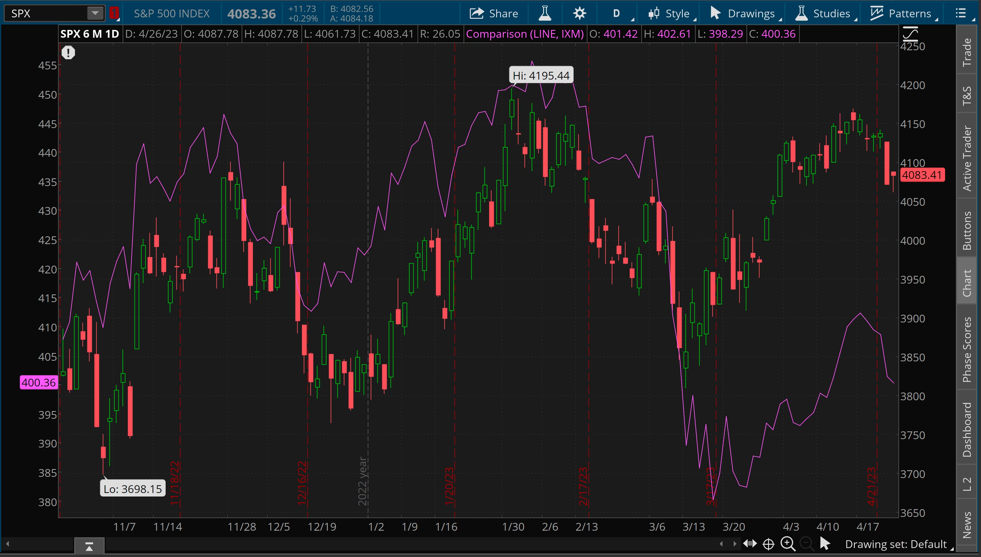981x557 pixels.
Task: Select the pointer cursor tool
Action: pos(825,543)
